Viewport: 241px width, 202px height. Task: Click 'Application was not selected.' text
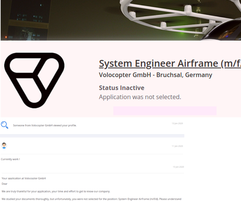(x=140, y=97)
